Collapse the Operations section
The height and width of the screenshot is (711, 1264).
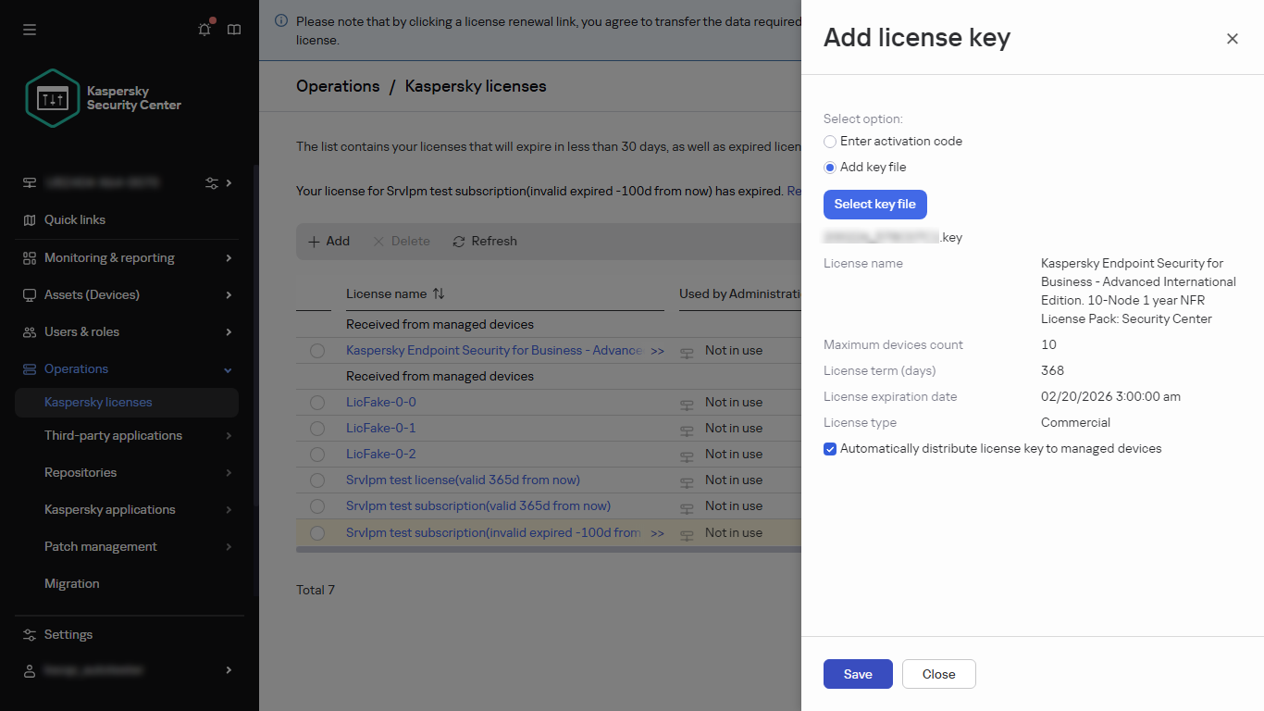[228, 368]
